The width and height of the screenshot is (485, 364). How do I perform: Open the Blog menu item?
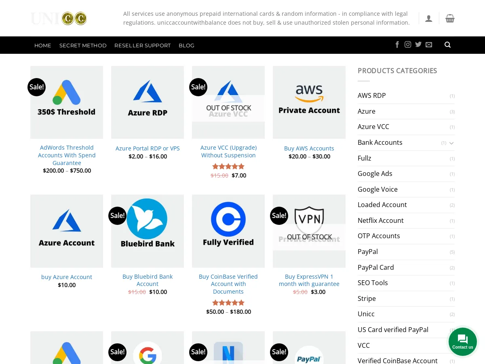click(186, 45)
